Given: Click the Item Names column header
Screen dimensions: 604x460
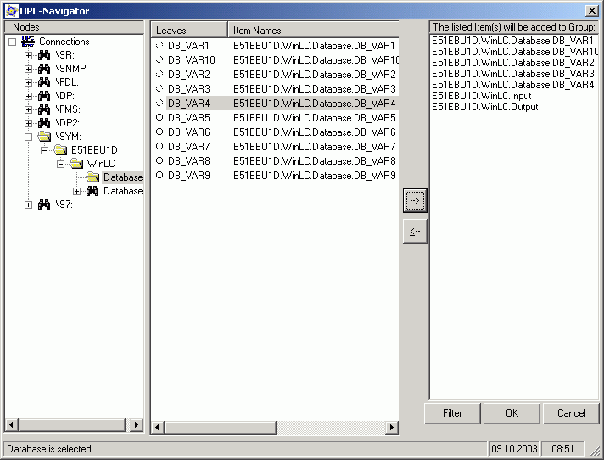Looking at the screenshot, I should 312,31.
